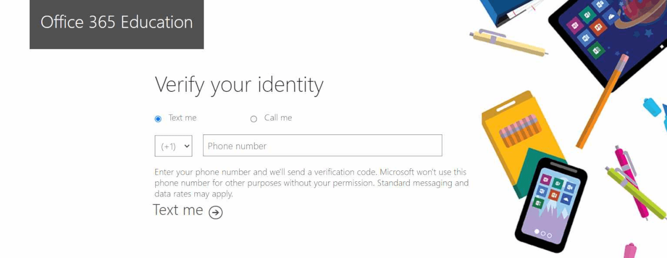
Task: Open the (+1) country code dropdown
Action: pos(174,146)
